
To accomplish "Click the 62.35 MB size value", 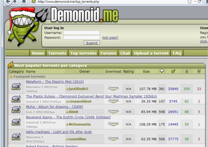I will tap(149, 139).
